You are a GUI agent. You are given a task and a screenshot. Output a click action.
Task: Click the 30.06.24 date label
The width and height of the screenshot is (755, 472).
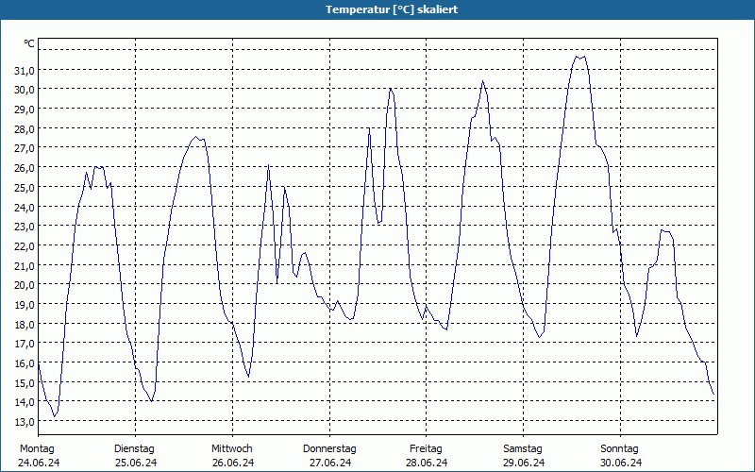tap(621, 463)
